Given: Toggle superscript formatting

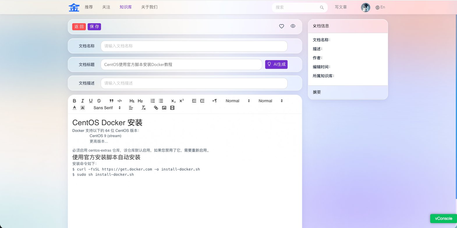Looking at the screenshot, I should coord(182,101).
